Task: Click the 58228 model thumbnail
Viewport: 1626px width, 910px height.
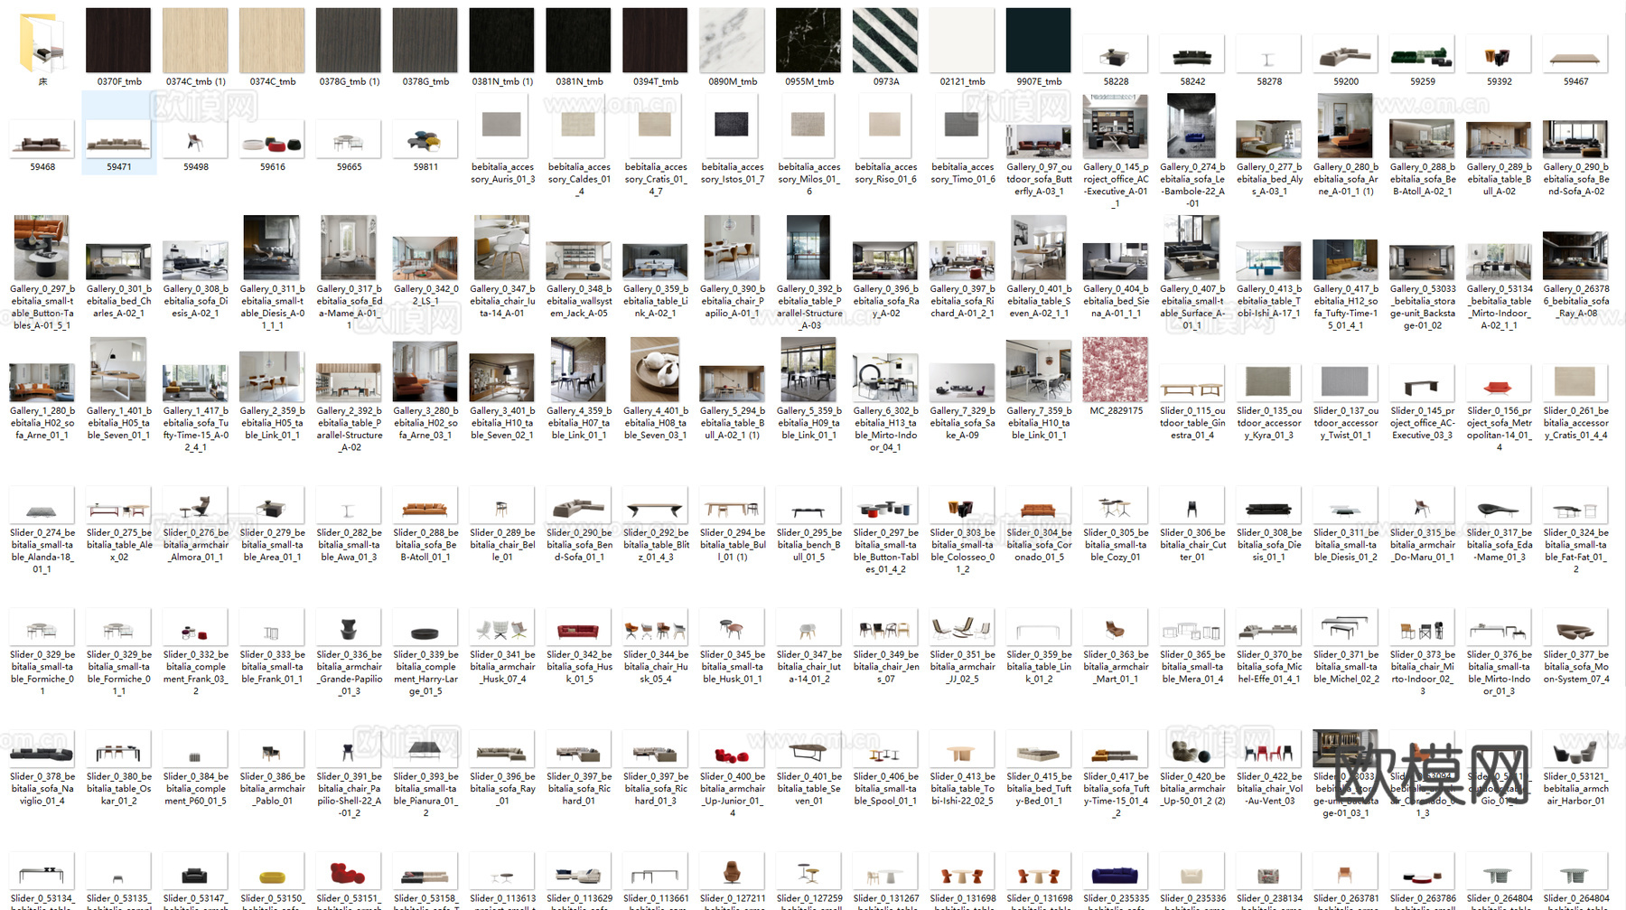Action: click(1116, 56)
